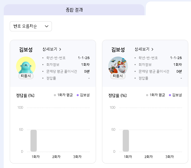This screenshot has height=168, width=191.
Task: Open the 번호 오름차순 sort dropdown
Action: click(31, 26)
